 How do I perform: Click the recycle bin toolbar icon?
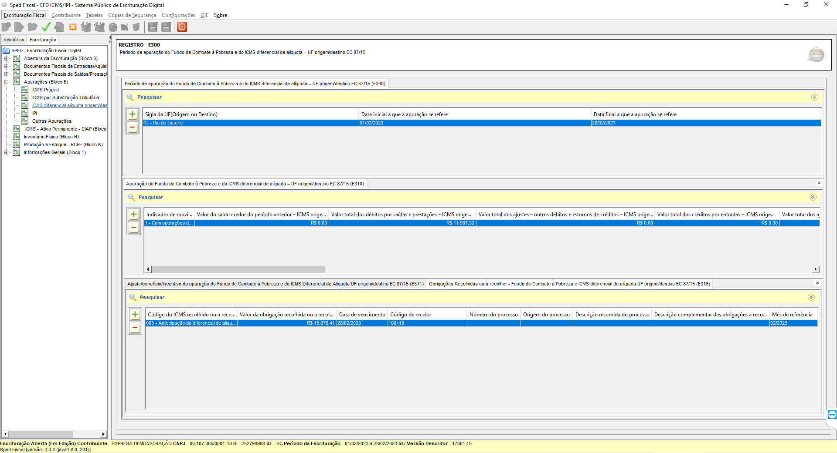136,27
